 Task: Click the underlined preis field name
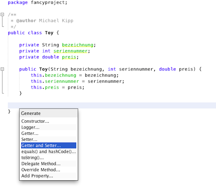(x=69, y=57)
